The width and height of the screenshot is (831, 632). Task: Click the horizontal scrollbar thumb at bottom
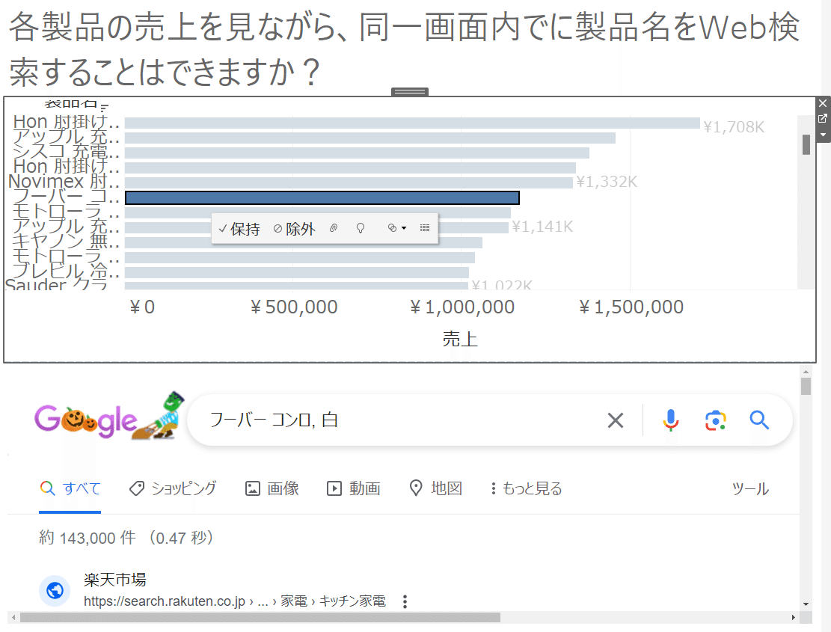click(x=260, y=617)
